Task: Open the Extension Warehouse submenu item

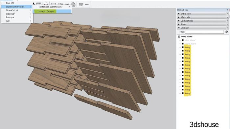Action: tap(52, 7)
